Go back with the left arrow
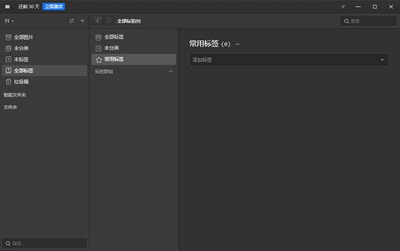This screenshot has width=400, height=251. point(98,21)
